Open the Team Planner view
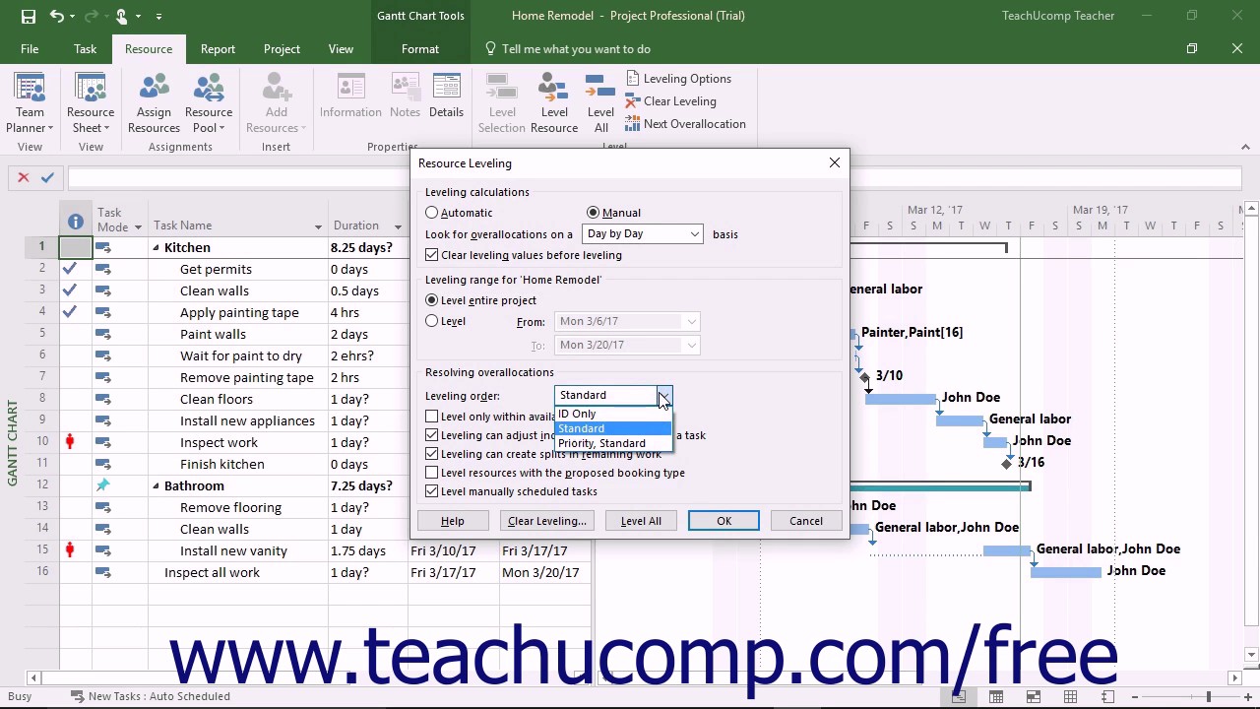 (x=30, y=103)
